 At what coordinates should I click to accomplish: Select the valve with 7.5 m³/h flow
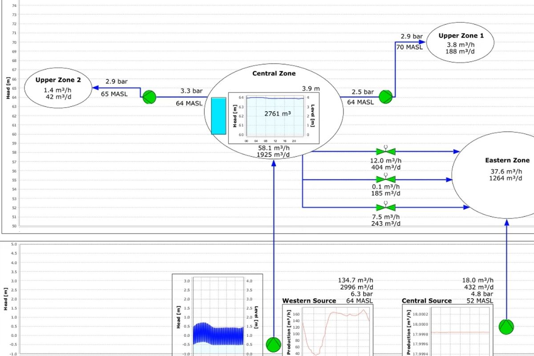(x=386, y=207)
